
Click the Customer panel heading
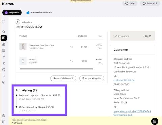pyautogui.click(x=121, y=50)
